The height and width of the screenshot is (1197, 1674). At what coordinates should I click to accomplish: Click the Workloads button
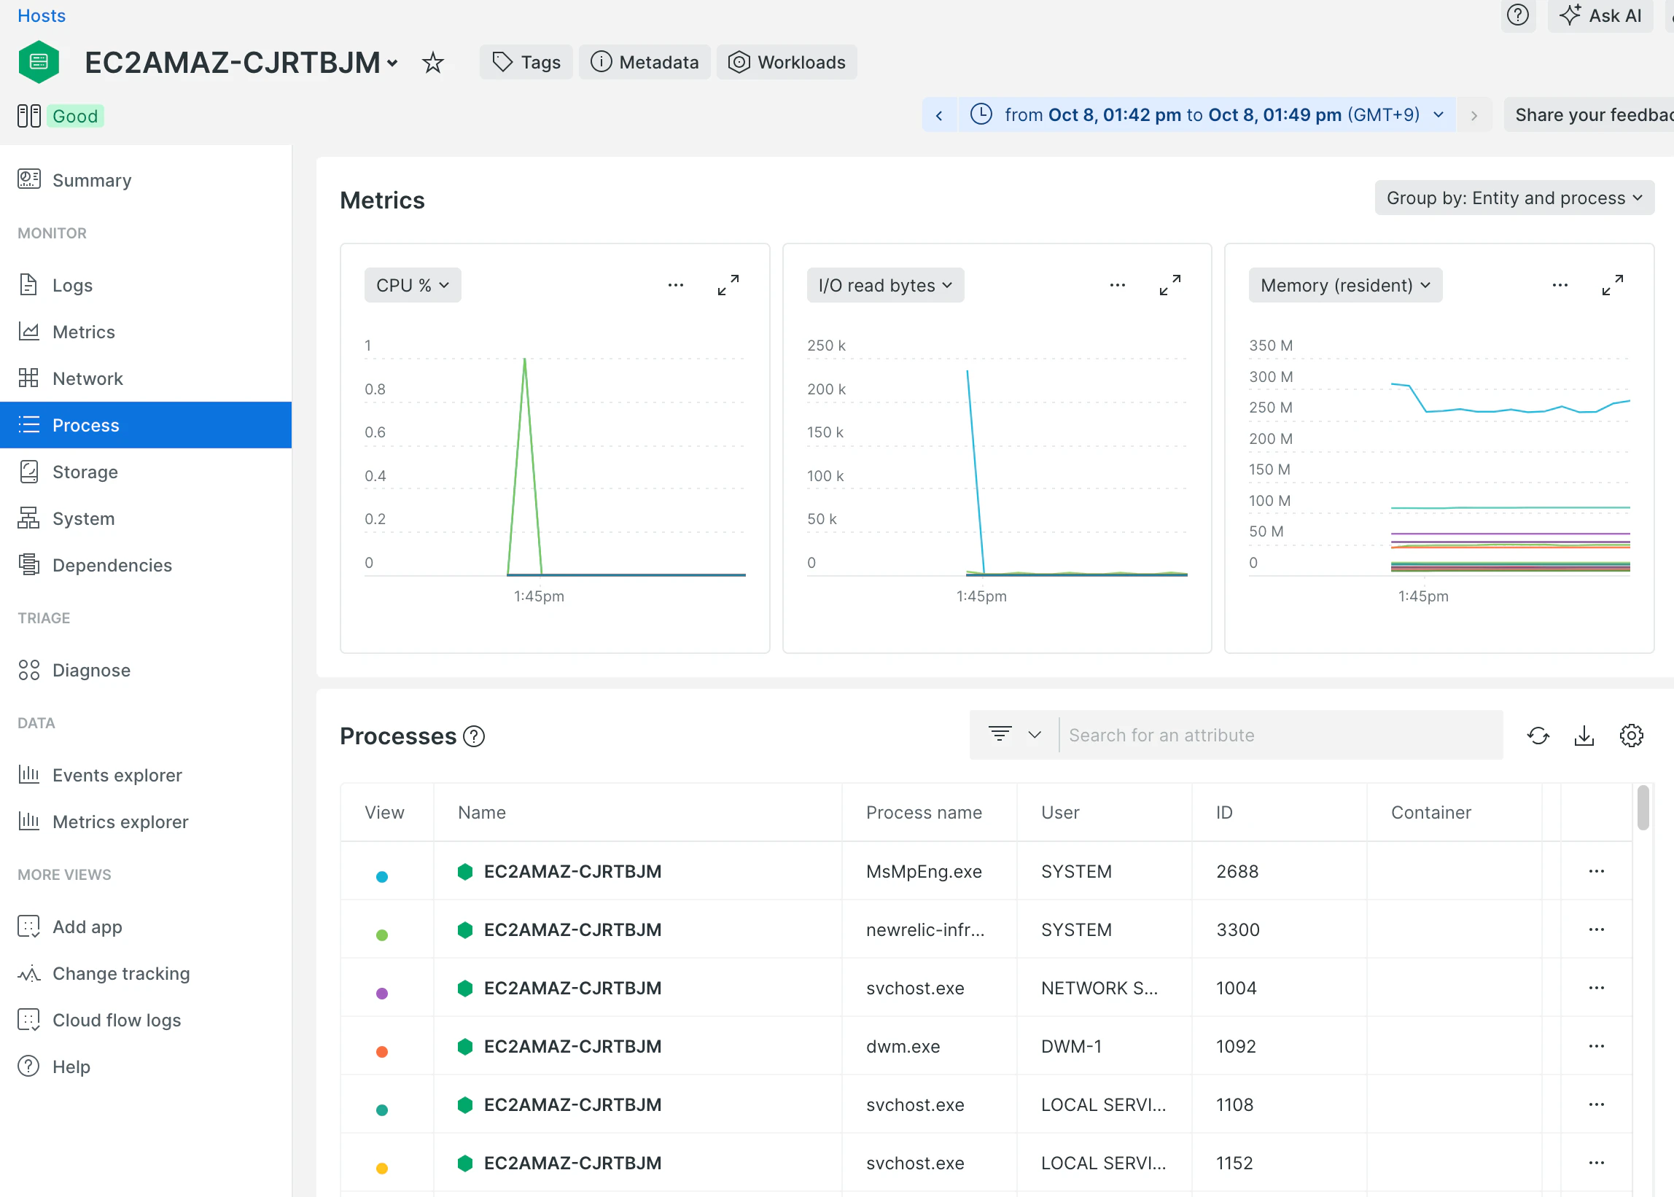[x=787, y=63]
